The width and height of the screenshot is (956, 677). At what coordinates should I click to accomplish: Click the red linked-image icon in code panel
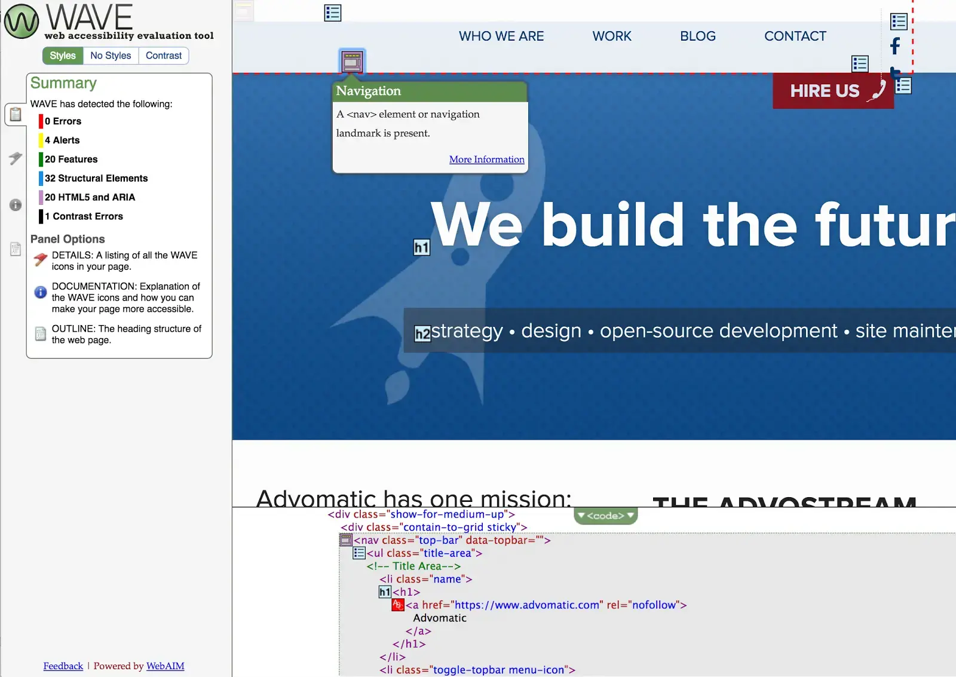point(398,605)
